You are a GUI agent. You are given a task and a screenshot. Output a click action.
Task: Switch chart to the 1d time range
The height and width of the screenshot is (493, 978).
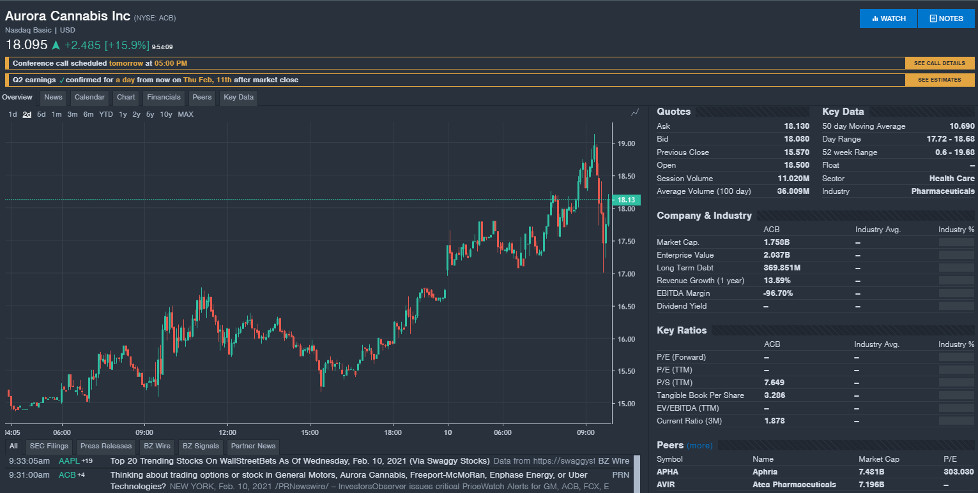[x=12, y=114]
